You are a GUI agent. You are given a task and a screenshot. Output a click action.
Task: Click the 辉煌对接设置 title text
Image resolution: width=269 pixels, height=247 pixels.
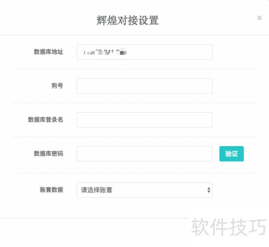point(128,20)
